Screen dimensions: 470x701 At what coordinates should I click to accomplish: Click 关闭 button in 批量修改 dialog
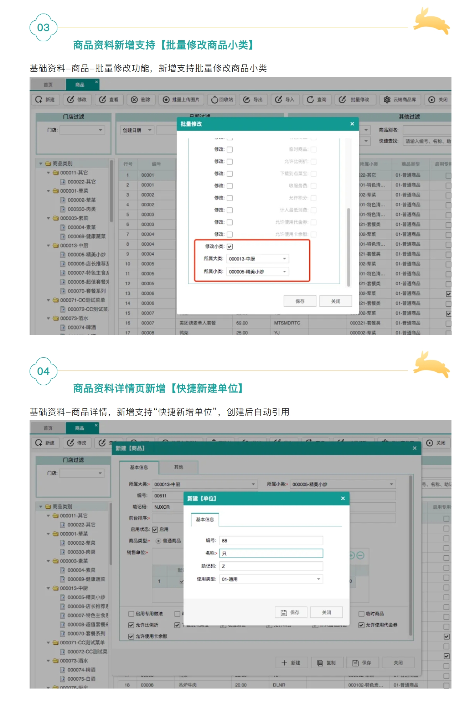pos(336,301)
